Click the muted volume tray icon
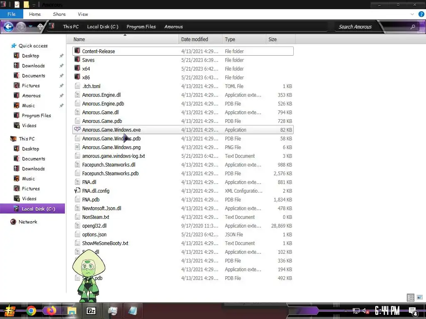The image size is (426, 319). point(366,311)
